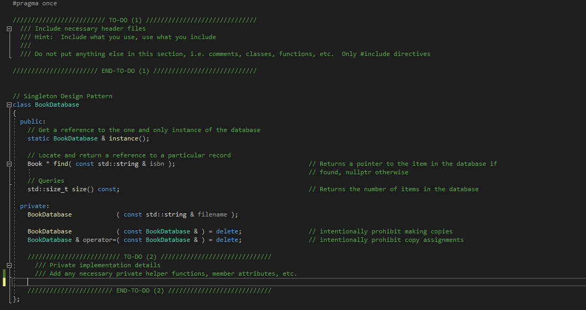Click breakpoint margin beside the instance() declaration

tap(3, 138)
